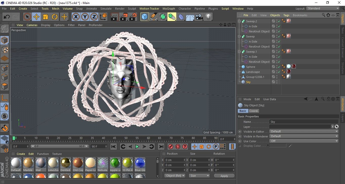This screenshot has height=184, width=345.
Task: Click frame 50 on the timeline
Action: click(126, 138)
